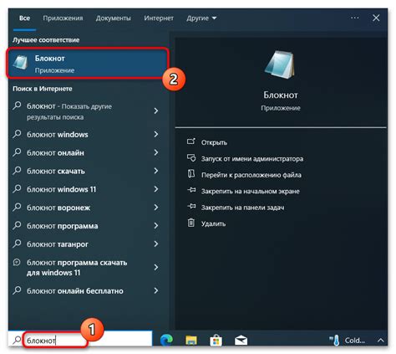396x354 pixels.
Task: Click the weather thermometer icon in tray
Action: (x=335, y=341)
